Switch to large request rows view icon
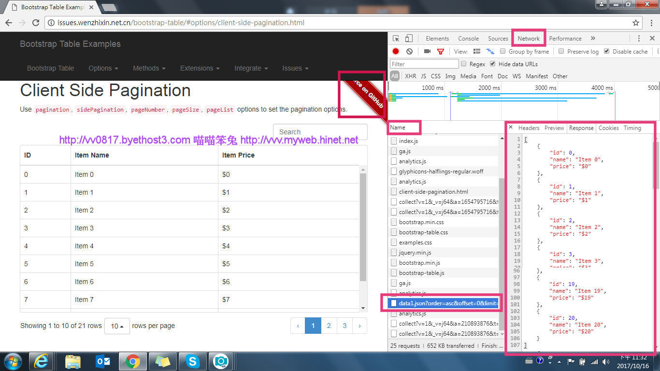Viewport: 660px width, 371px height. click(477, 51)
